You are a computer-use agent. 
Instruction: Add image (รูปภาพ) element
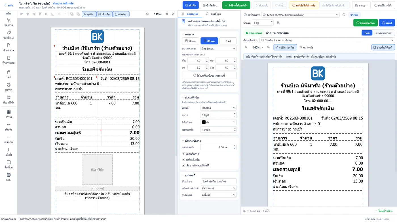(x=9, y=87)
